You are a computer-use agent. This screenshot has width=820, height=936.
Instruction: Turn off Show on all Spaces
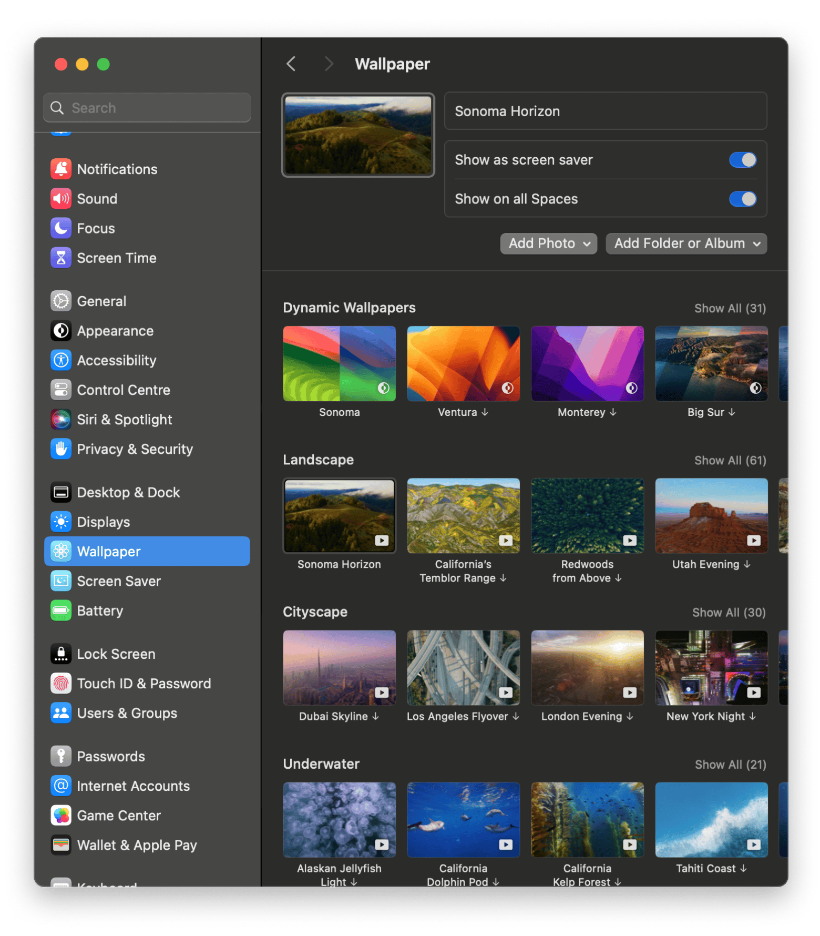pos(742,199)
